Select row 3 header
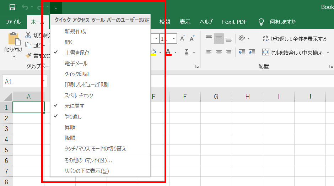The image size is (334, 186). (6, 129)
